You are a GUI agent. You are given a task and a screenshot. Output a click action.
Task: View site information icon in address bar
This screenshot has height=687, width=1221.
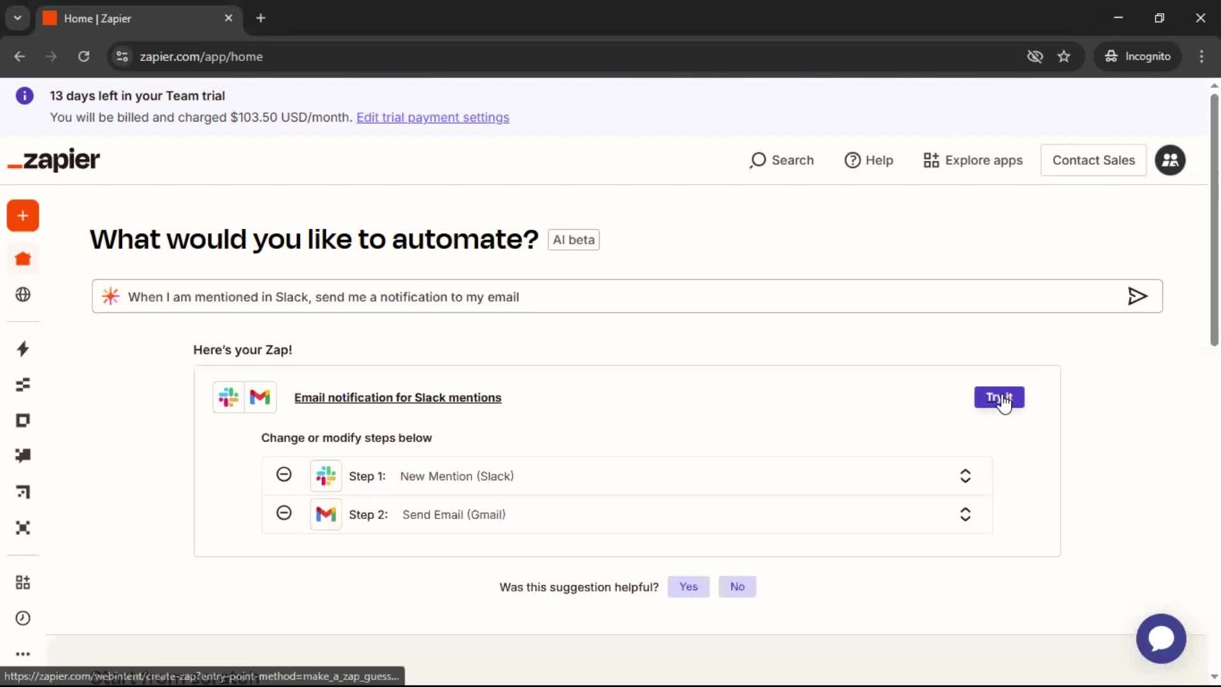tap(122, 57)
